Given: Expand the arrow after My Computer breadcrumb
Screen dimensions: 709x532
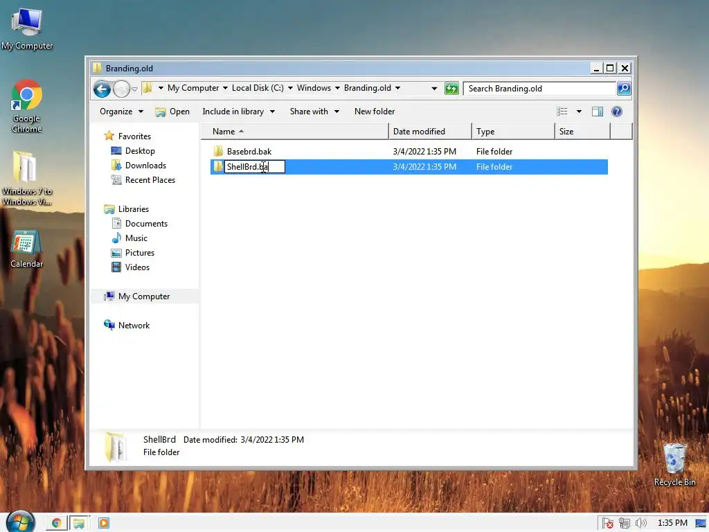Looking at the screenshot, I should click(225, 88).
